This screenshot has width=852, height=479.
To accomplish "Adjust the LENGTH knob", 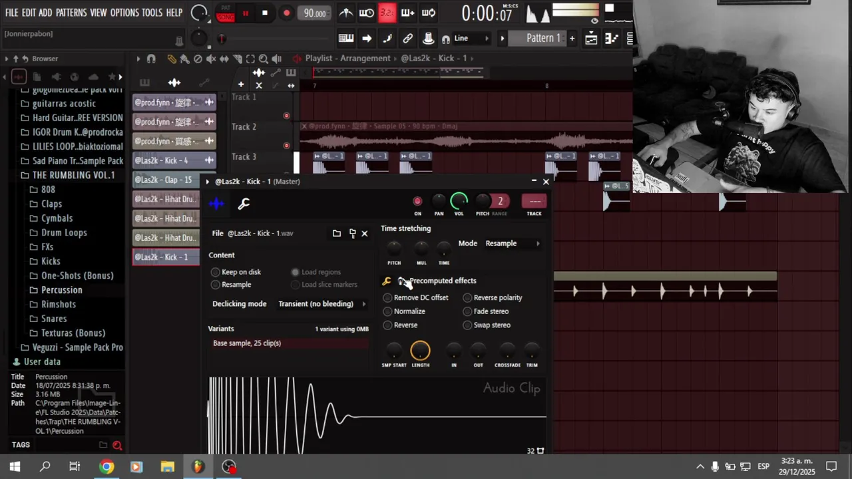I will click(420, 350).
